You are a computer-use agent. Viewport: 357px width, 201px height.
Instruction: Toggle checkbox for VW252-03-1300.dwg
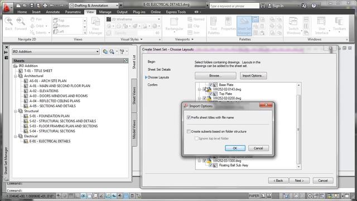point(205,161)
